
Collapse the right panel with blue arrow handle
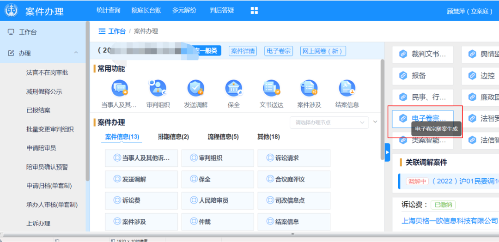[387, 152]
